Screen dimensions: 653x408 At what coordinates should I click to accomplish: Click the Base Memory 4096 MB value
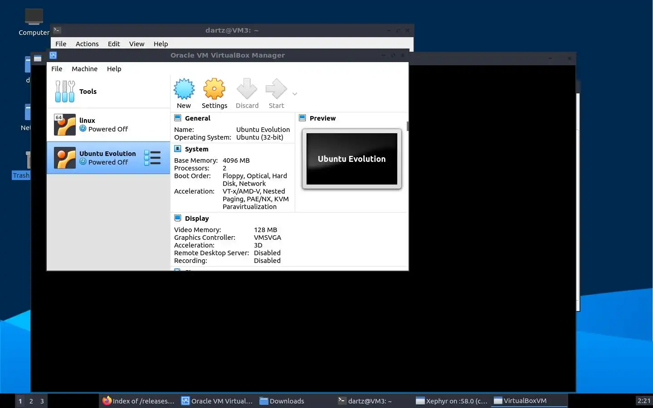pyautogui.click(x=236, y=160)
